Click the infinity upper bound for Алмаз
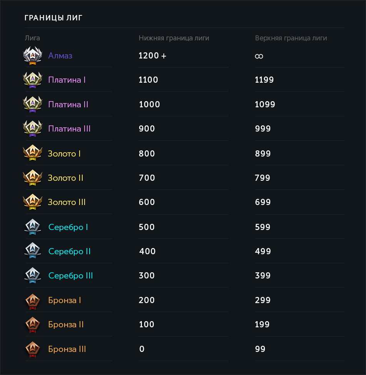Image resolution: width=366 pixels, height=375 pixels. (x=259, y=56)
